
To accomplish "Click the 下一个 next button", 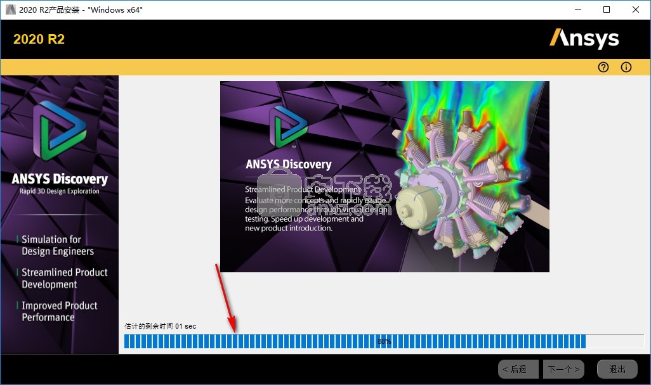I will (563, 369).
